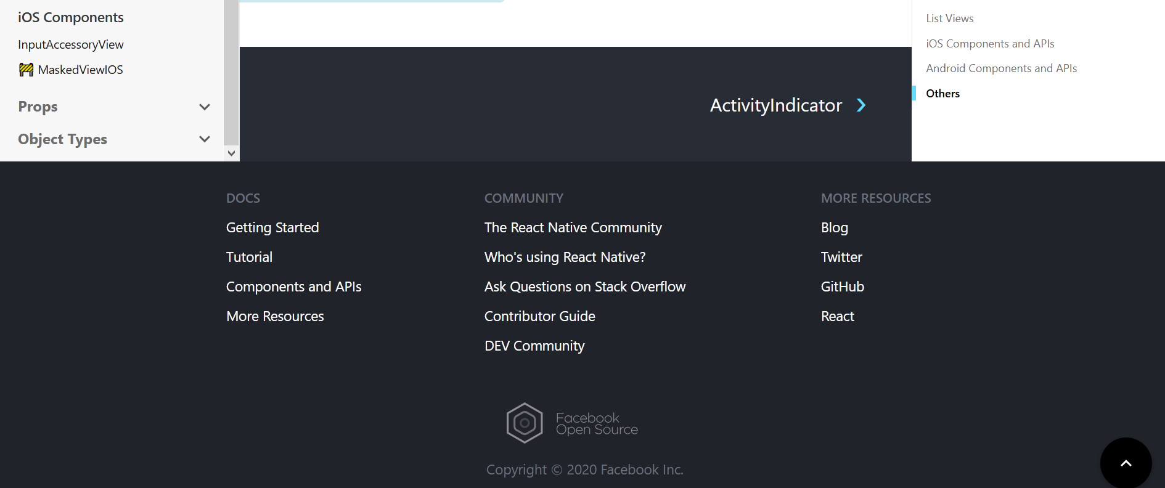
Task: Select Others in the table of contents
Action: tap(943, 94)
